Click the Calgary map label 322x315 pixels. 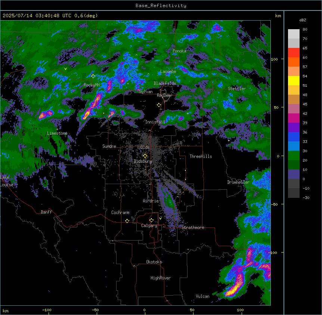[149, 226]
